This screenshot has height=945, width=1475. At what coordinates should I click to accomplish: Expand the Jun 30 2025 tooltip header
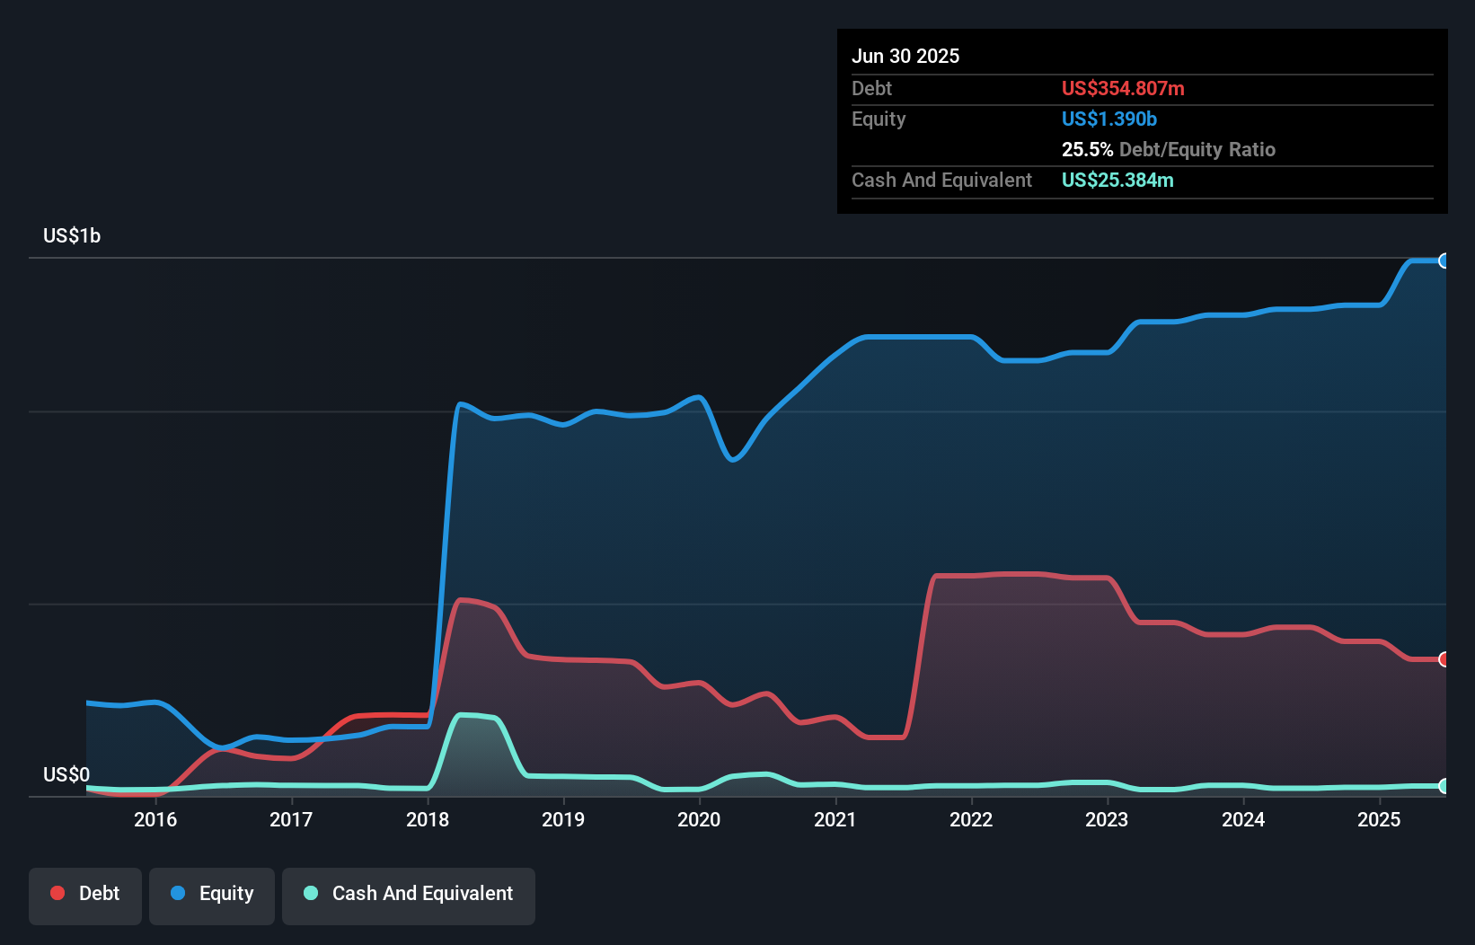(905, 56)
